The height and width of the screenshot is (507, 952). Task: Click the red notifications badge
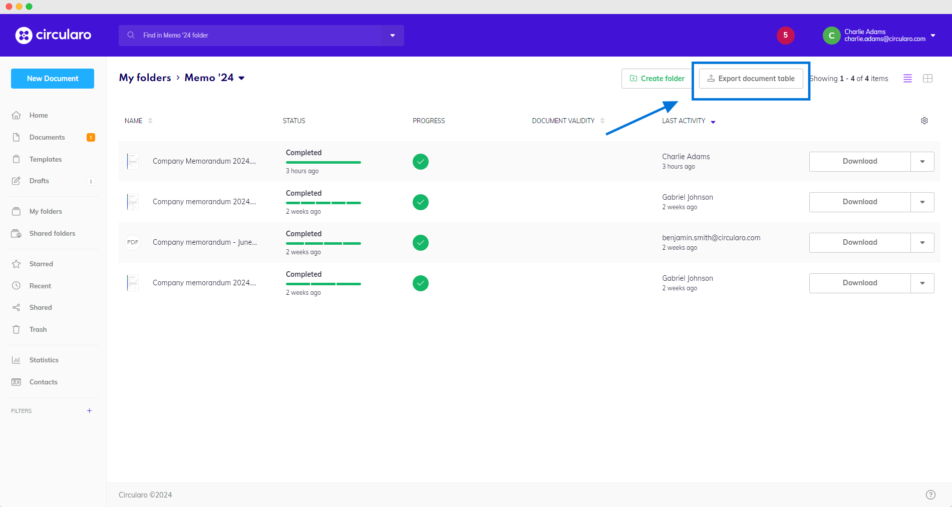click(x=785, y=35)
